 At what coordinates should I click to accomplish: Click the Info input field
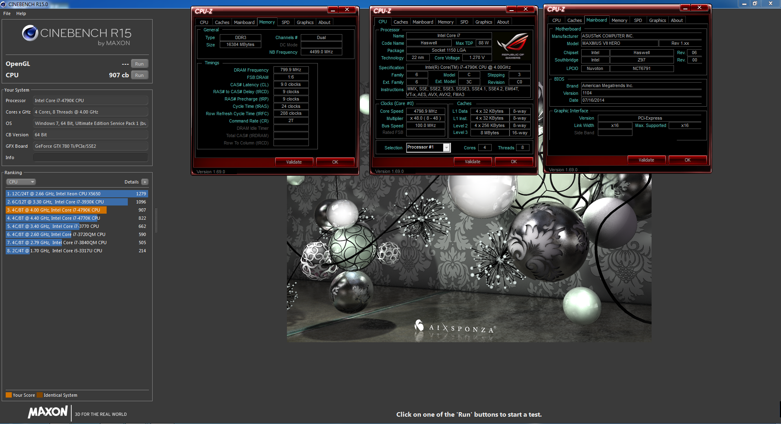click(90, 157)
